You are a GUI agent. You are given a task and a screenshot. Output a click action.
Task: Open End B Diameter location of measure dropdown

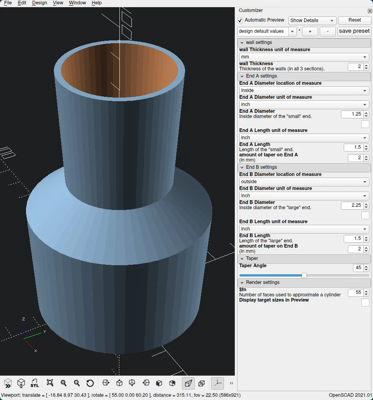[304, 182]
